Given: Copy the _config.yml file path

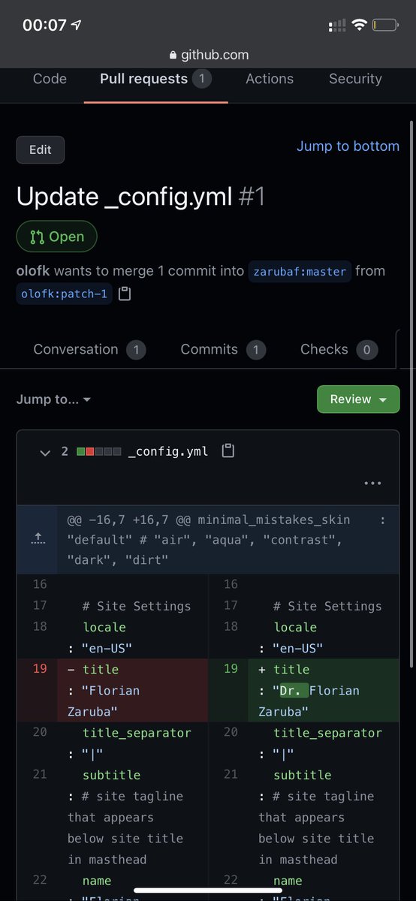Looking at the screenshot, I should [228, 451].
